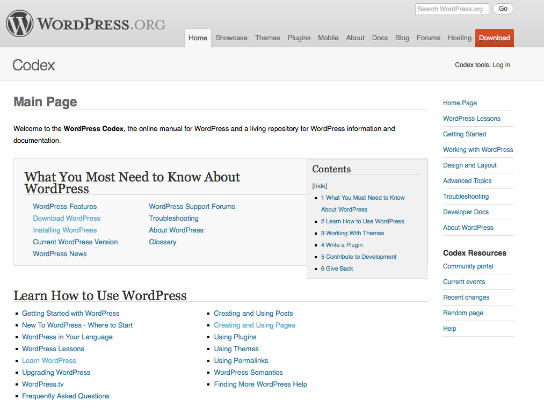Viewport: 544px width, 407px height.
Task: Open Troubleshooting link below WordPress Support Forums
Action: point(174,218)
